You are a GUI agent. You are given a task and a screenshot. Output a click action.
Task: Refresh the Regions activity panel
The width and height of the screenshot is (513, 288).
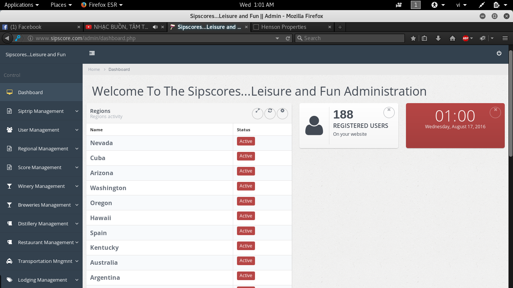[270, 113]
